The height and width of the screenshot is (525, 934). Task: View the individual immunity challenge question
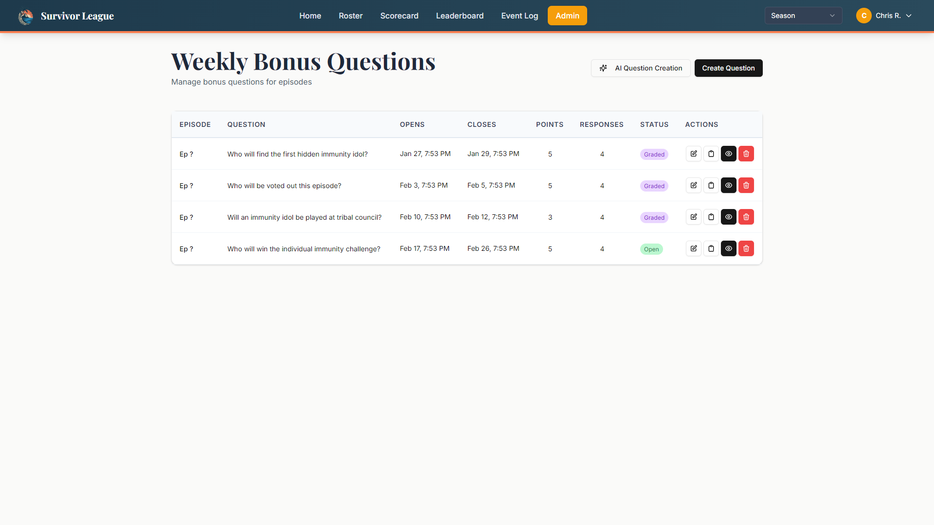pos(729,248)
